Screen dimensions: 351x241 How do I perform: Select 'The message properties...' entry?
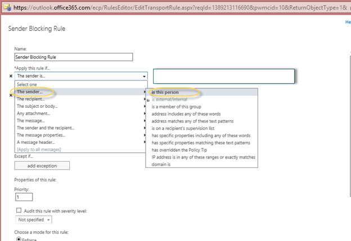pos(80,135)
